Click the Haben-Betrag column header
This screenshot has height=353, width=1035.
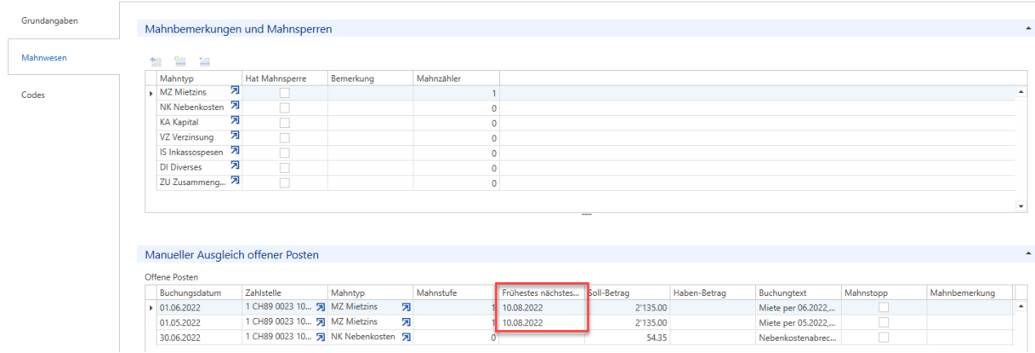[713, 292]
